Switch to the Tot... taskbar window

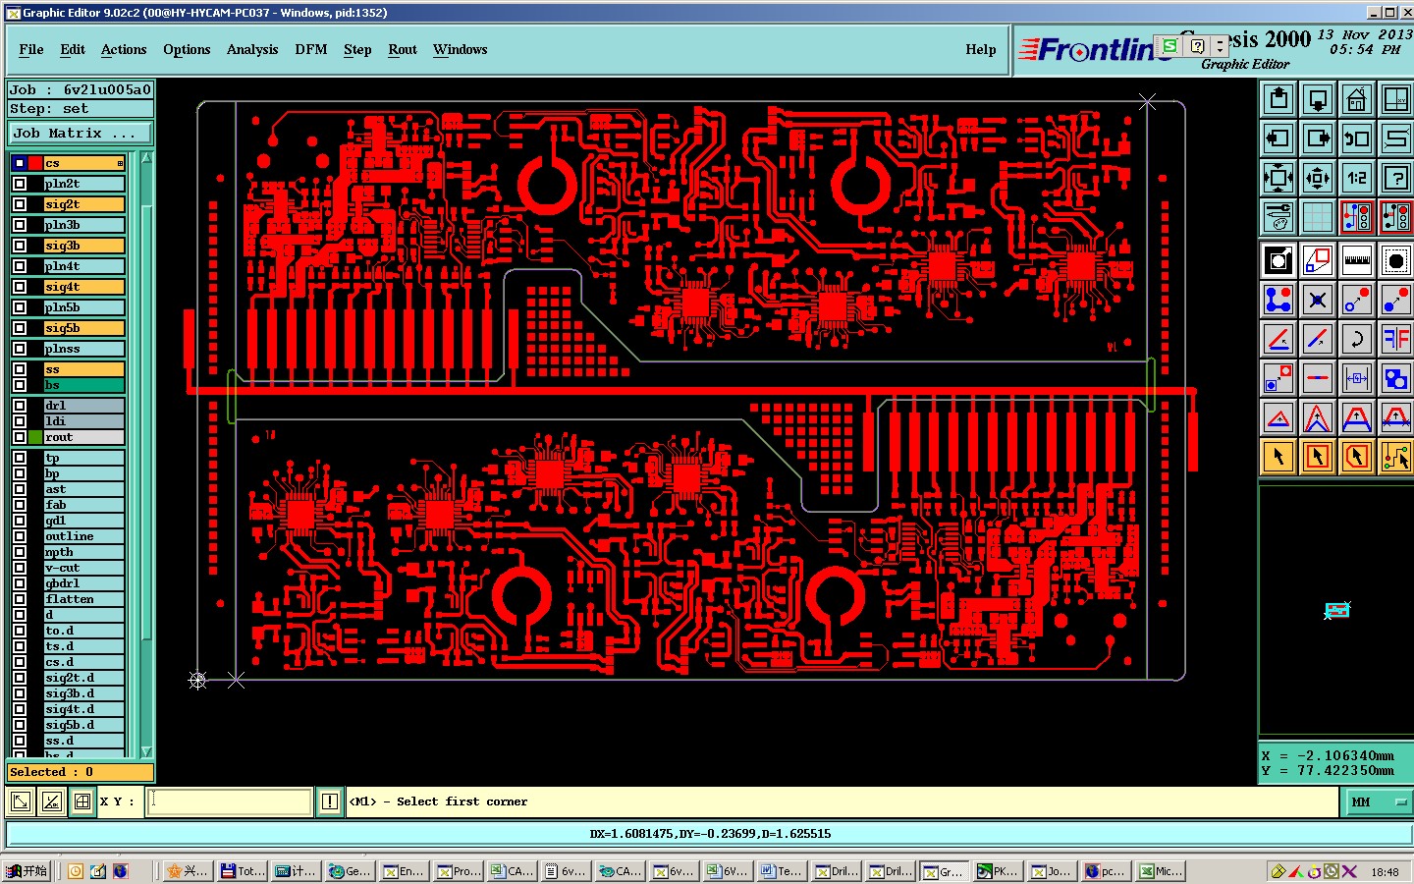(x=243, y=871)
